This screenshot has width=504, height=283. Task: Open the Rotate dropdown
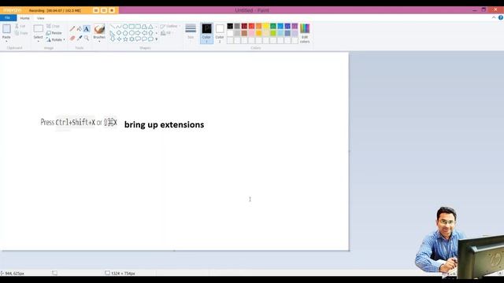(x=56, y=40)
